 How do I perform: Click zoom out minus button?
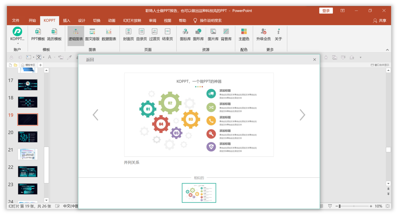click(336, 206)
